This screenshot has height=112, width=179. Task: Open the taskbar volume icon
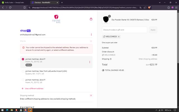point(162,110)
